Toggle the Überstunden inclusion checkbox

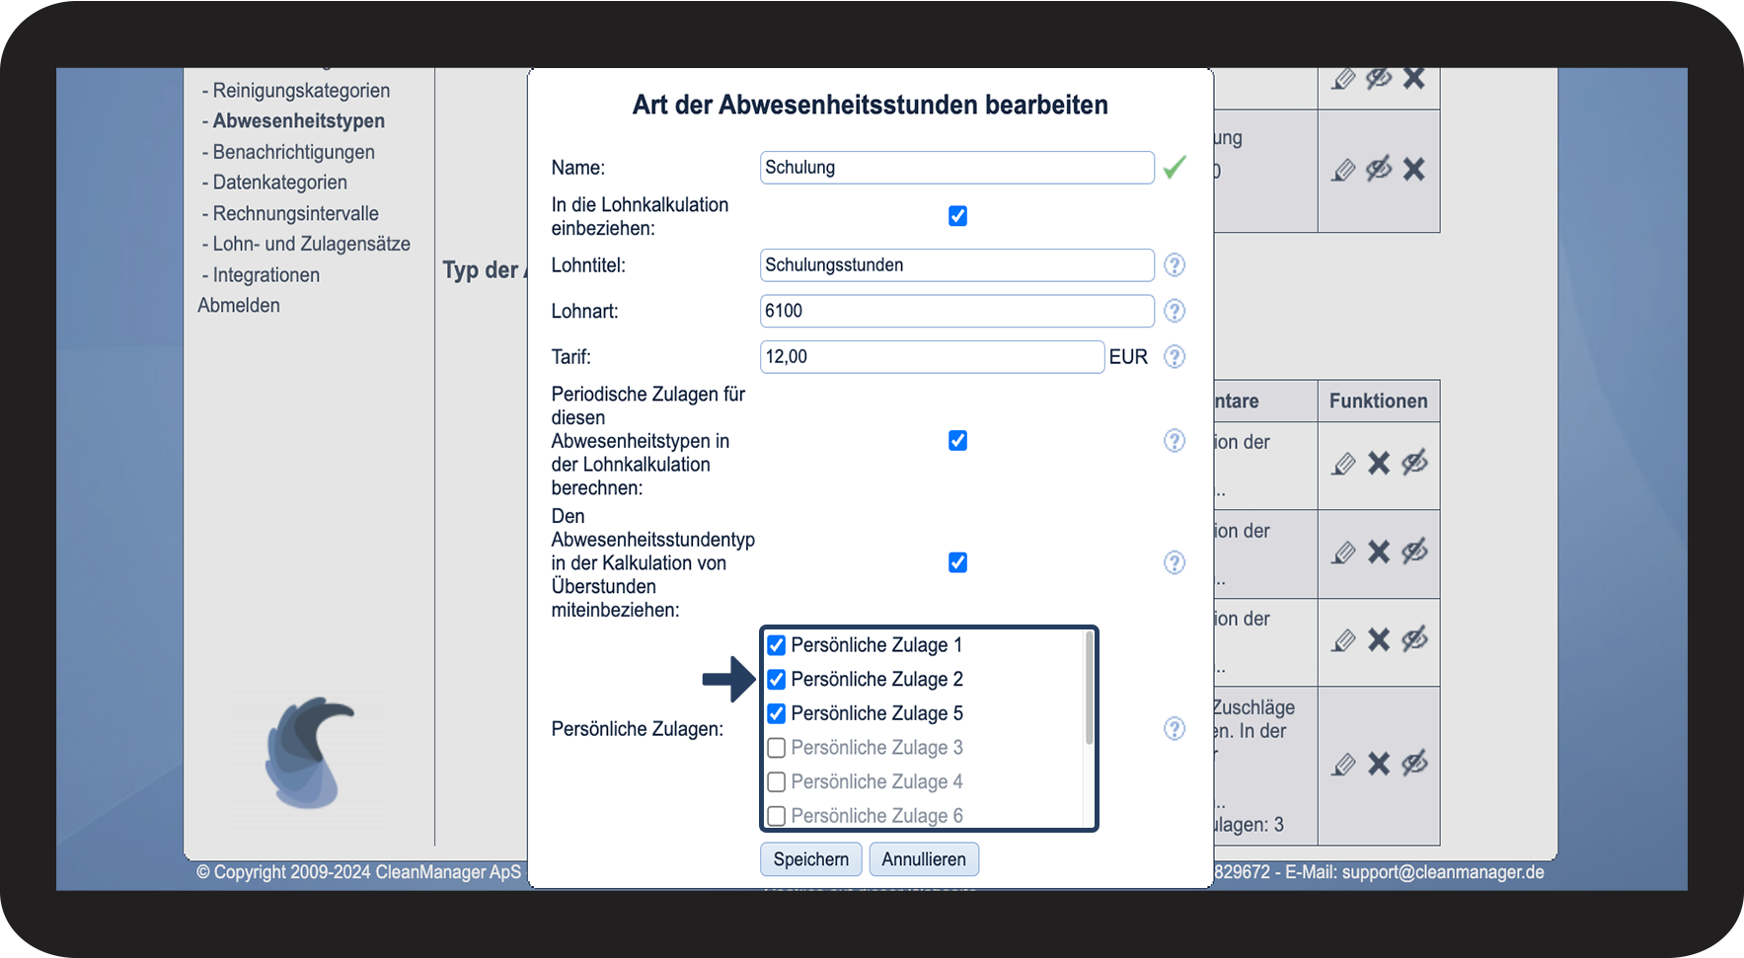click(x=957, y=562)
